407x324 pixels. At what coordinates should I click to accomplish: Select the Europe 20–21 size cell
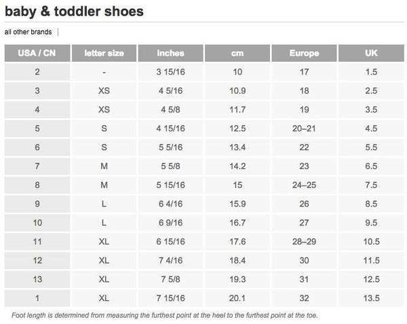click(x=304, y=128)
